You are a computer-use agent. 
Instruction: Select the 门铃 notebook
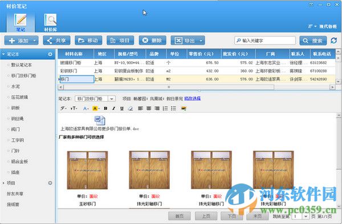(x=15, y=151)
